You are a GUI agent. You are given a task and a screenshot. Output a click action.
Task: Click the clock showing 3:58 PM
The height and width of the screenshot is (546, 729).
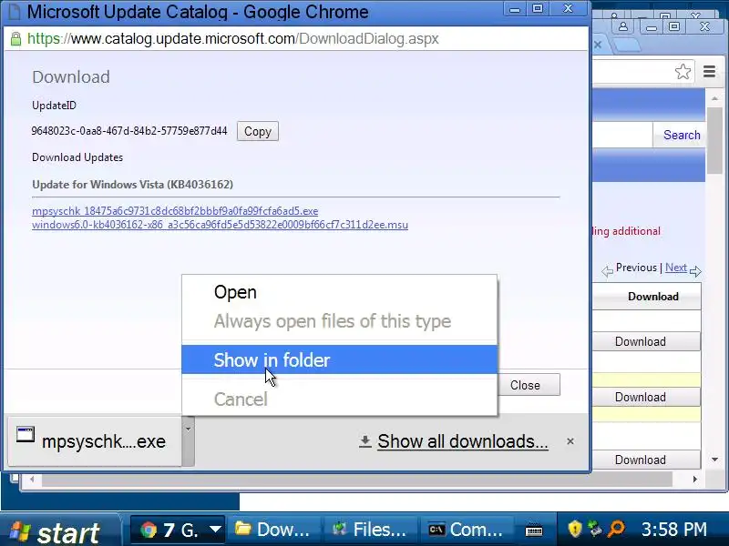tap(674, 530)
